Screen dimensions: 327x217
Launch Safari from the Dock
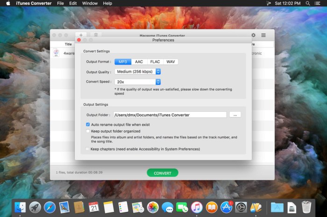[x=50, y=207]
